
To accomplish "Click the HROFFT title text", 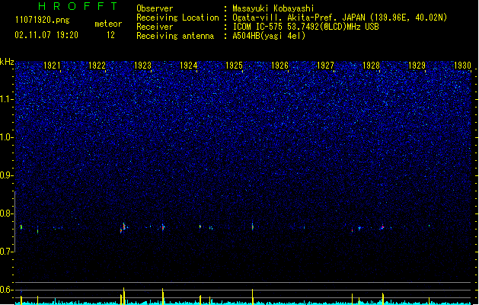I will pos(78,6).
